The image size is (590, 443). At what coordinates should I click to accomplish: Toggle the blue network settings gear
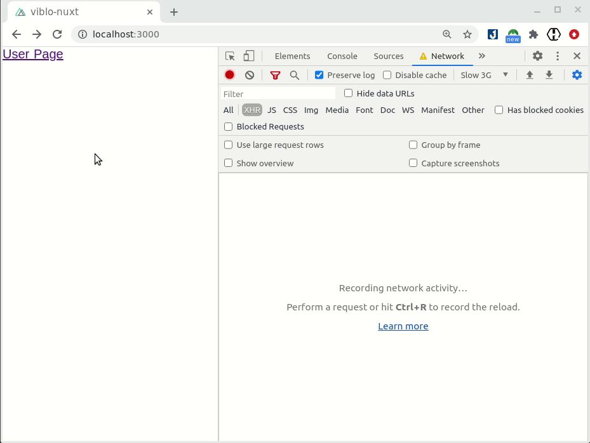(x=577, y=75)
